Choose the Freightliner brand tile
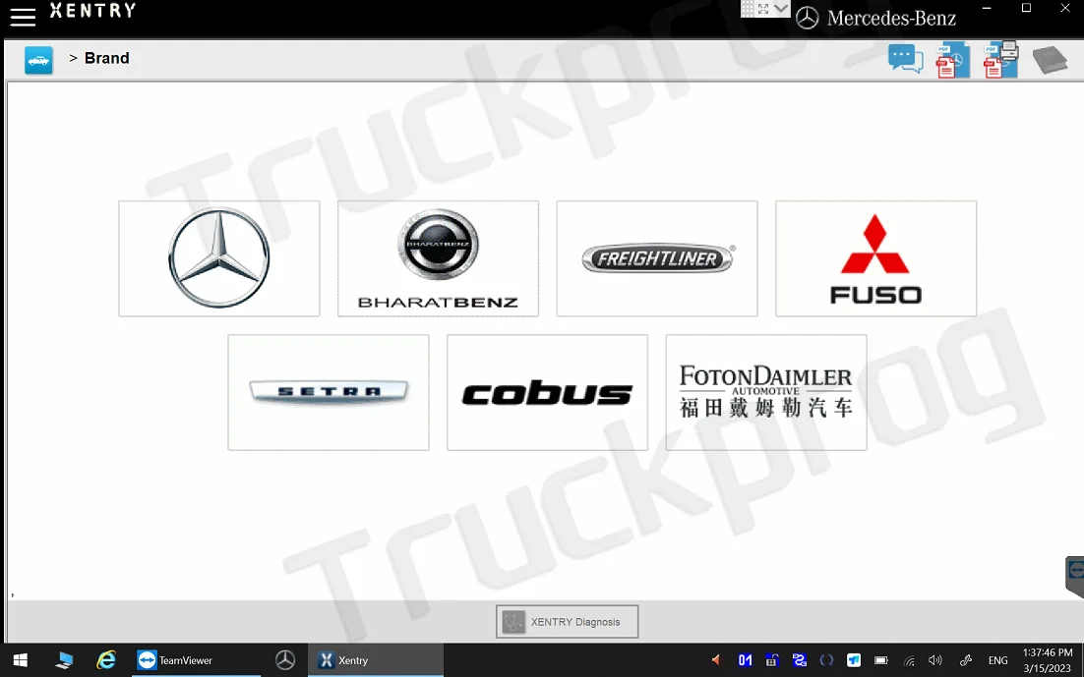Screen dimensions: 1084x677 pyautogui.click(x=657, y=258)
